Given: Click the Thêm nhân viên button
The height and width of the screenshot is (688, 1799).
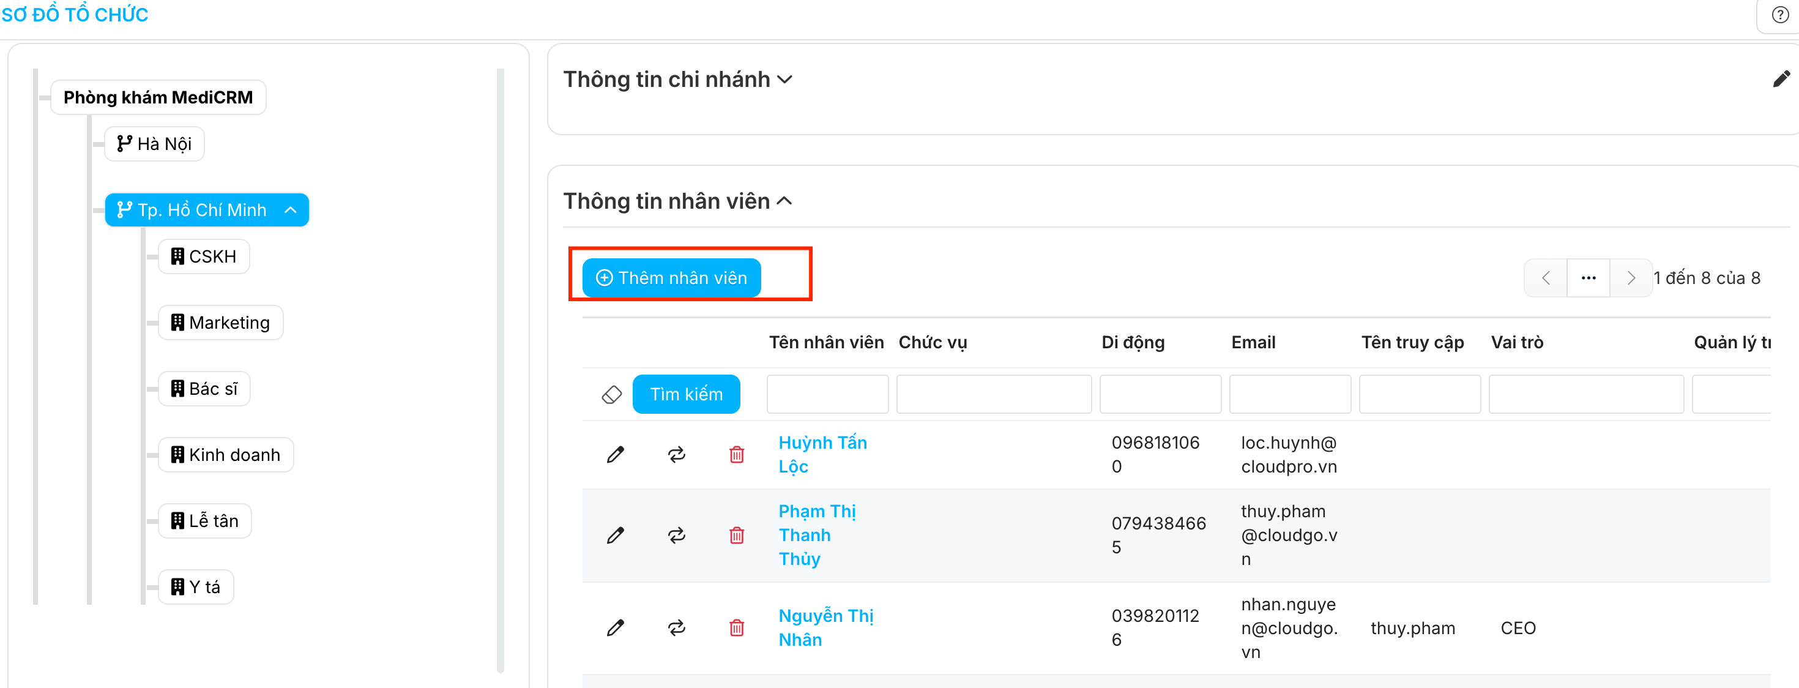Looking at the screenshot, I should [671, 278].
